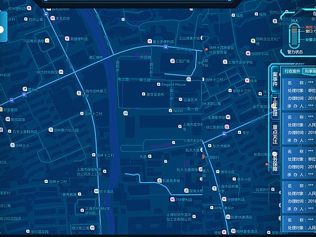The height and width of the screenshot is (237, 316).
Task: Open the 工作管理 side tab
Action: 275,107
